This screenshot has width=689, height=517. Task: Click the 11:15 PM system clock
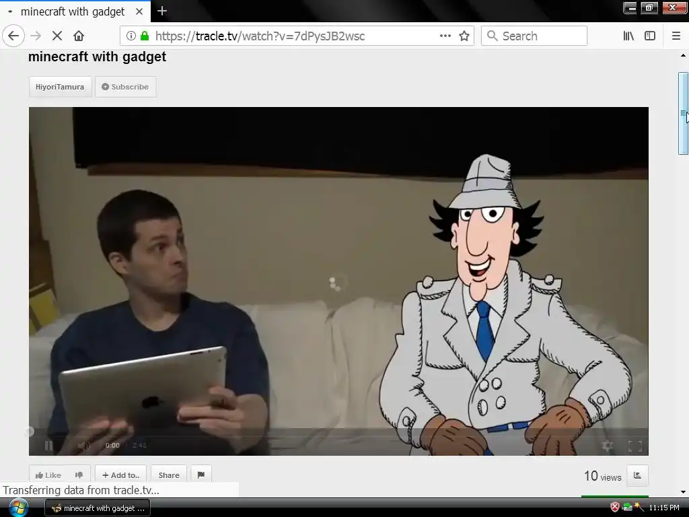[x=664, y=508]
